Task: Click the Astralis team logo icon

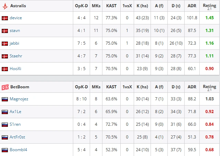Action: click(x=5, y=6)
